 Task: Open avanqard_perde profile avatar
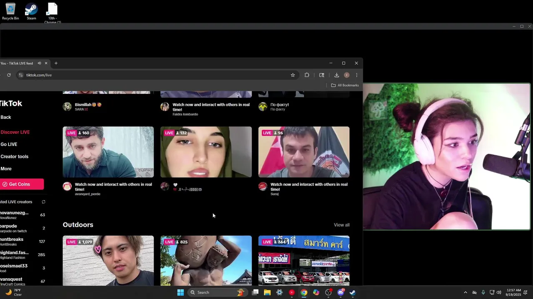67,186
